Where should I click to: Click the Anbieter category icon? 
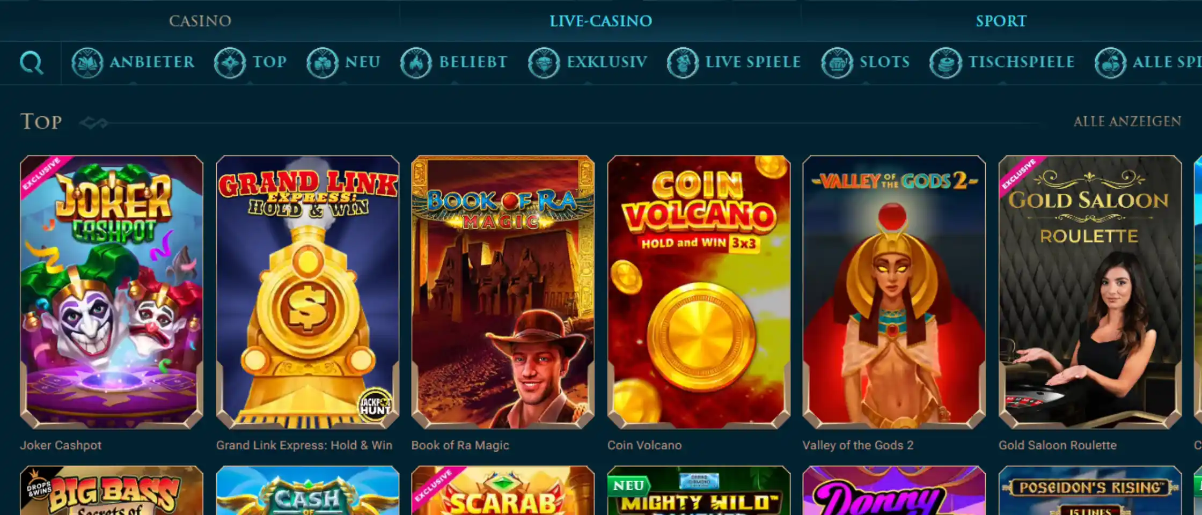pyautogui.click(x=87, y=63)
